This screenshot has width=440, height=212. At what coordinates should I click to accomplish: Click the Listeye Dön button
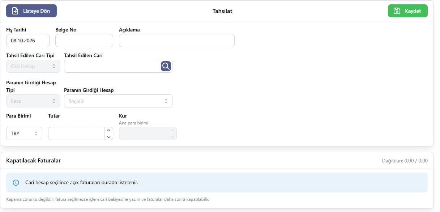click(x=31, y=11)
